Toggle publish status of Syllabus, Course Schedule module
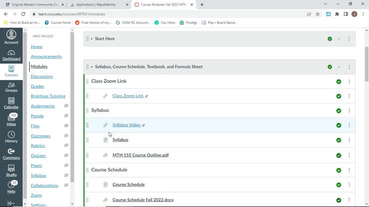This screenshot has height=207, width=369. [330, 67]
